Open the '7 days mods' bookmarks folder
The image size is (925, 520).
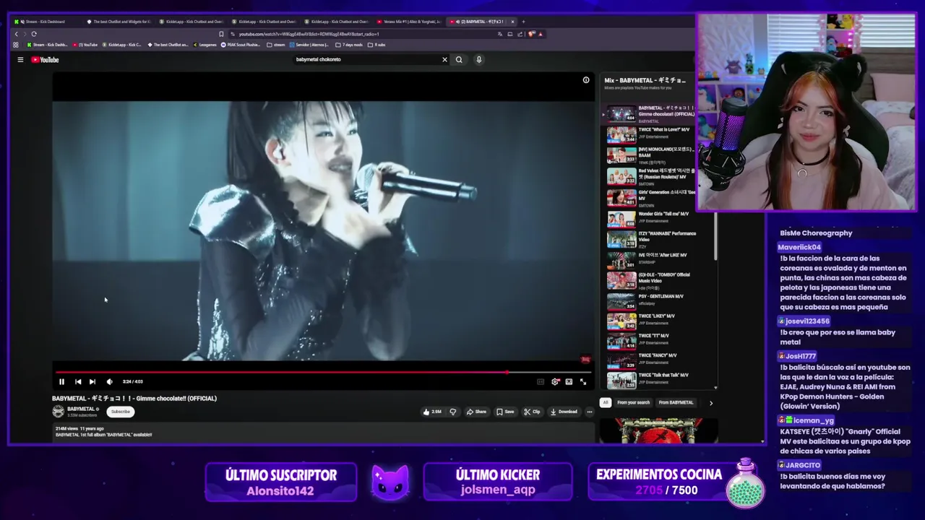[x=349, y=45]
